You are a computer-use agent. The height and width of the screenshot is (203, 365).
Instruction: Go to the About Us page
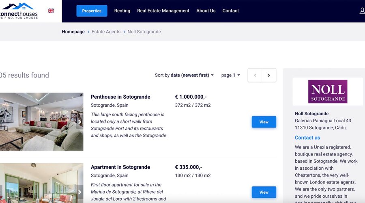[x=206, y=11]
